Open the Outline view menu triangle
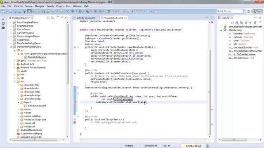 click(x=260, y=22)
